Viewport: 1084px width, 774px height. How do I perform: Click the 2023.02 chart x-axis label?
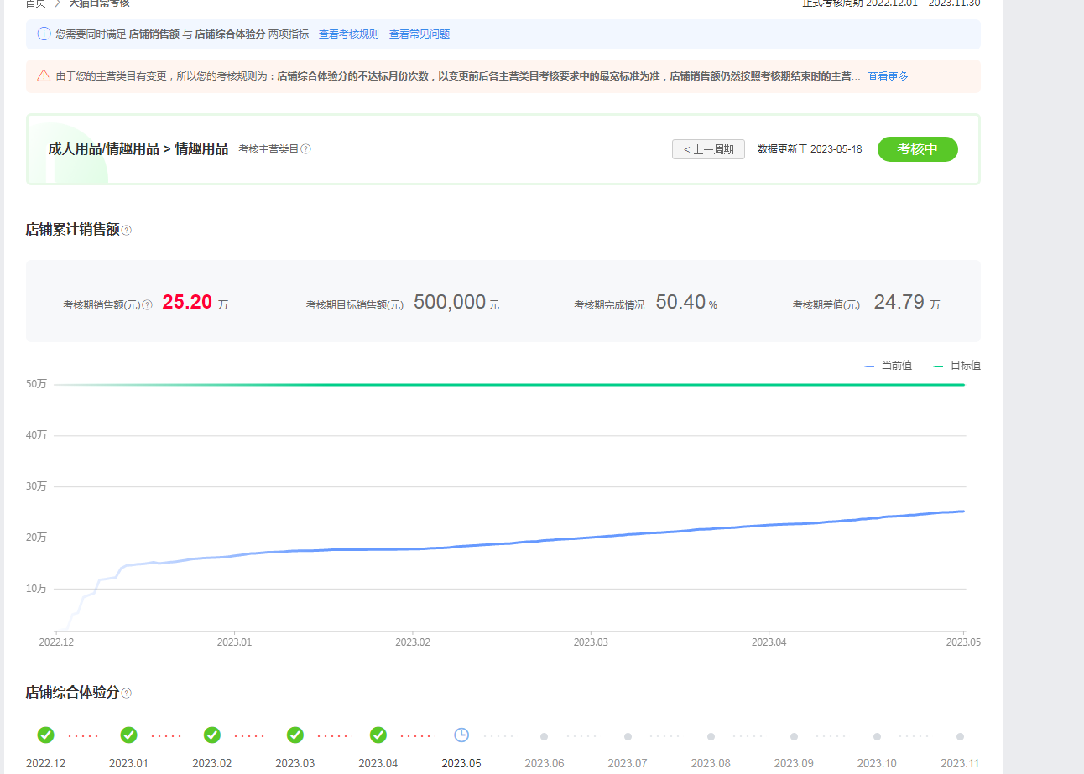[412, 642]
